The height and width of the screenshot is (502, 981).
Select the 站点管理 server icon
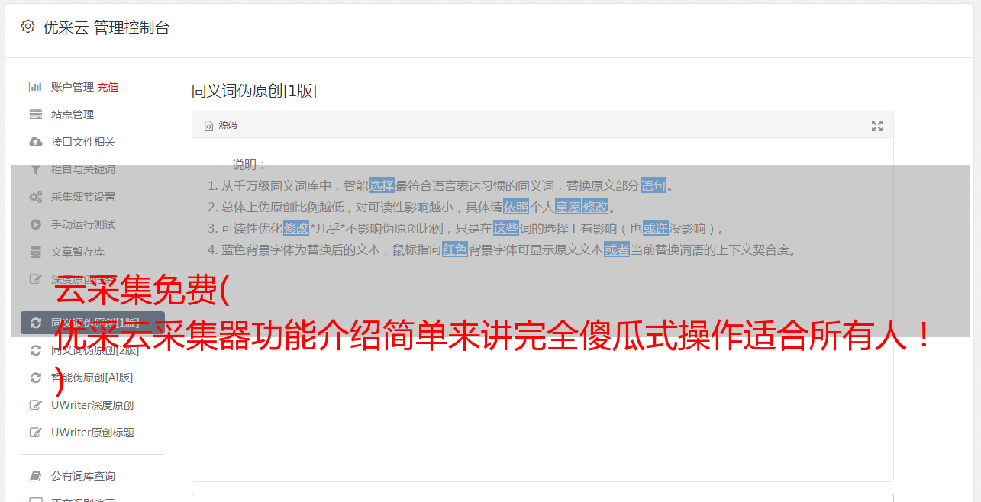[x=35, y=114]
